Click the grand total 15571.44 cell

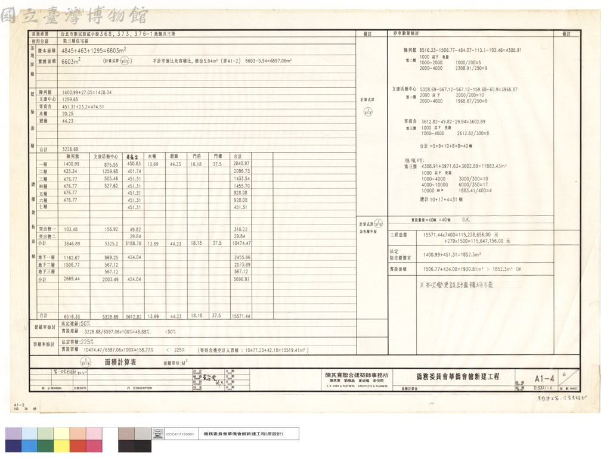[x=241, y=316]
